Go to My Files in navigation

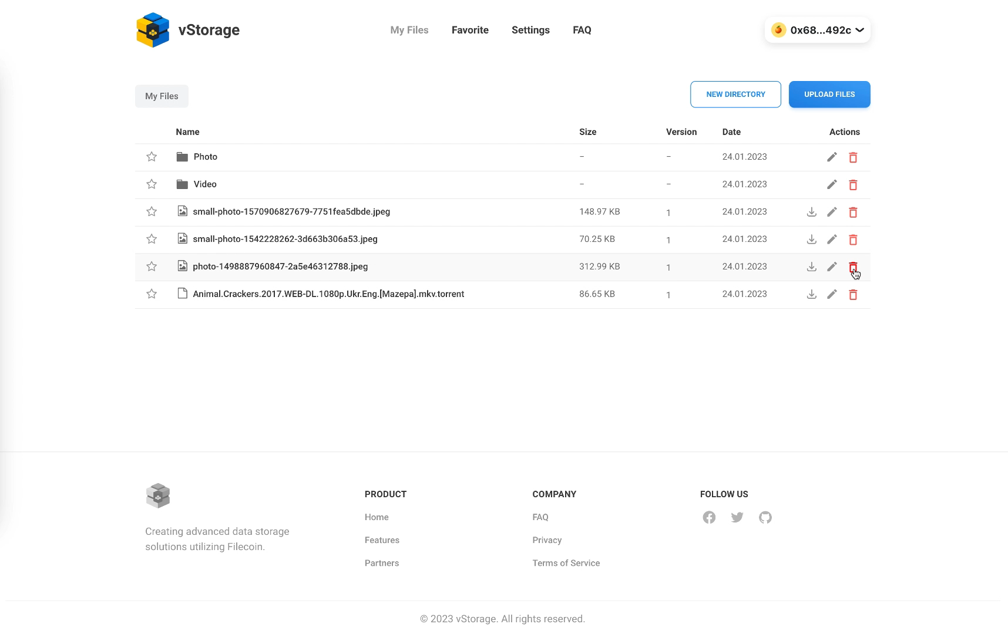[409, 30]
